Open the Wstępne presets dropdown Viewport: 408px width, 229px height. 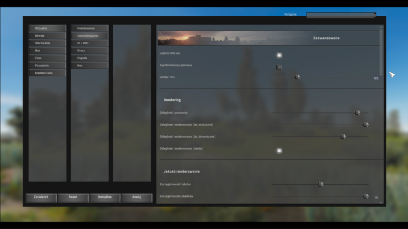pos(341,15)
